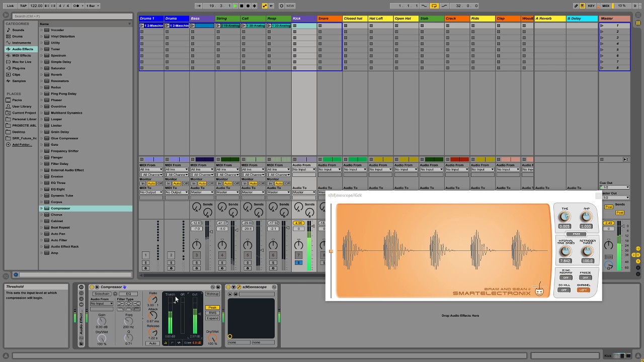Select the transfer curve view button in Compressor
The height and width of the screenshot is (362, 644).
(x=172, y=342)
